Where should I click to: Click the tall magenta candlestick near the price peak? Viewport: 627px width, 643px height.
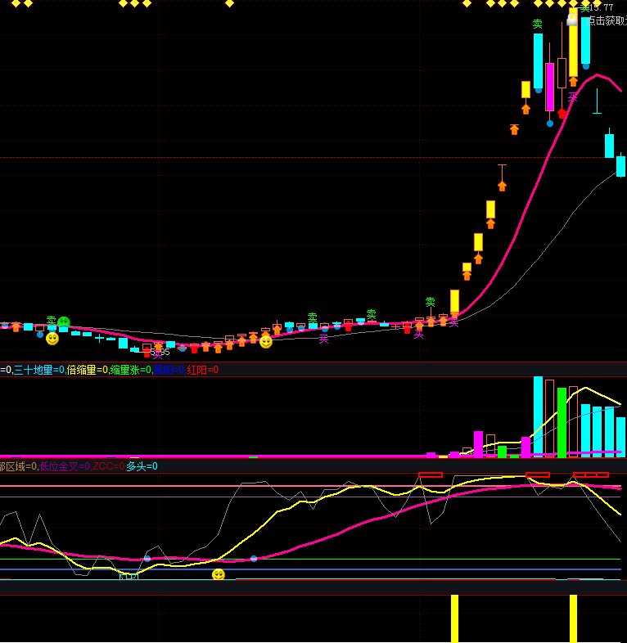(x=550, y=86)
